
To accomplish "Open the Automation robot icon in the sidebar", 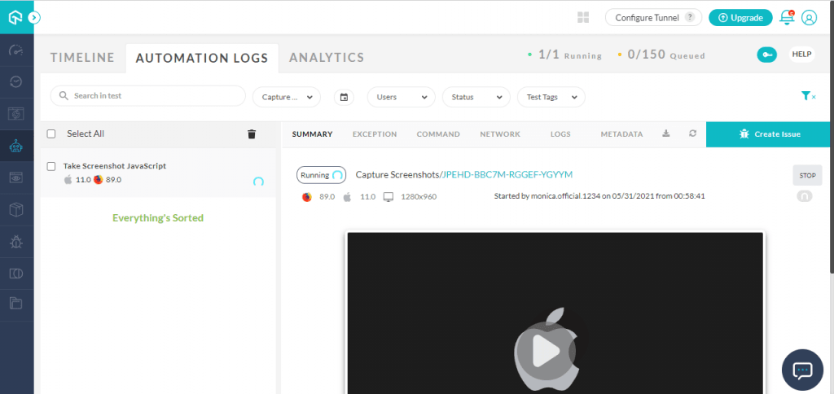I will point(16,146).
